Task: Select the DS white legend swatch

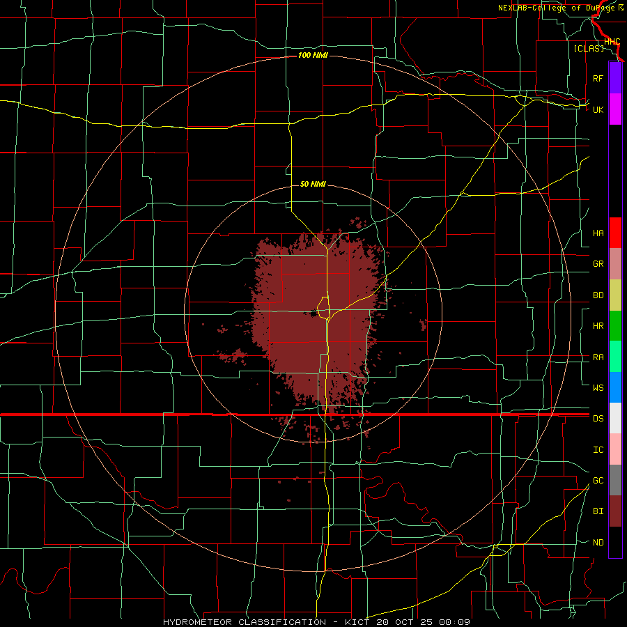Action: click(x=615, y=418)
